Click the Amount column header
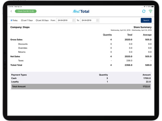Image resolution: width=162 pixels, height=121 pixels. [146, 75]
